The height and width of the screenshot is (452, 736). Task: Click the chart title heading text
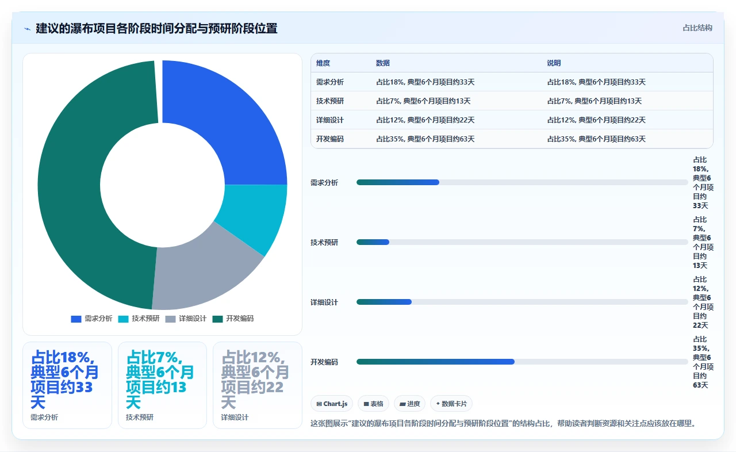point(156,28)
